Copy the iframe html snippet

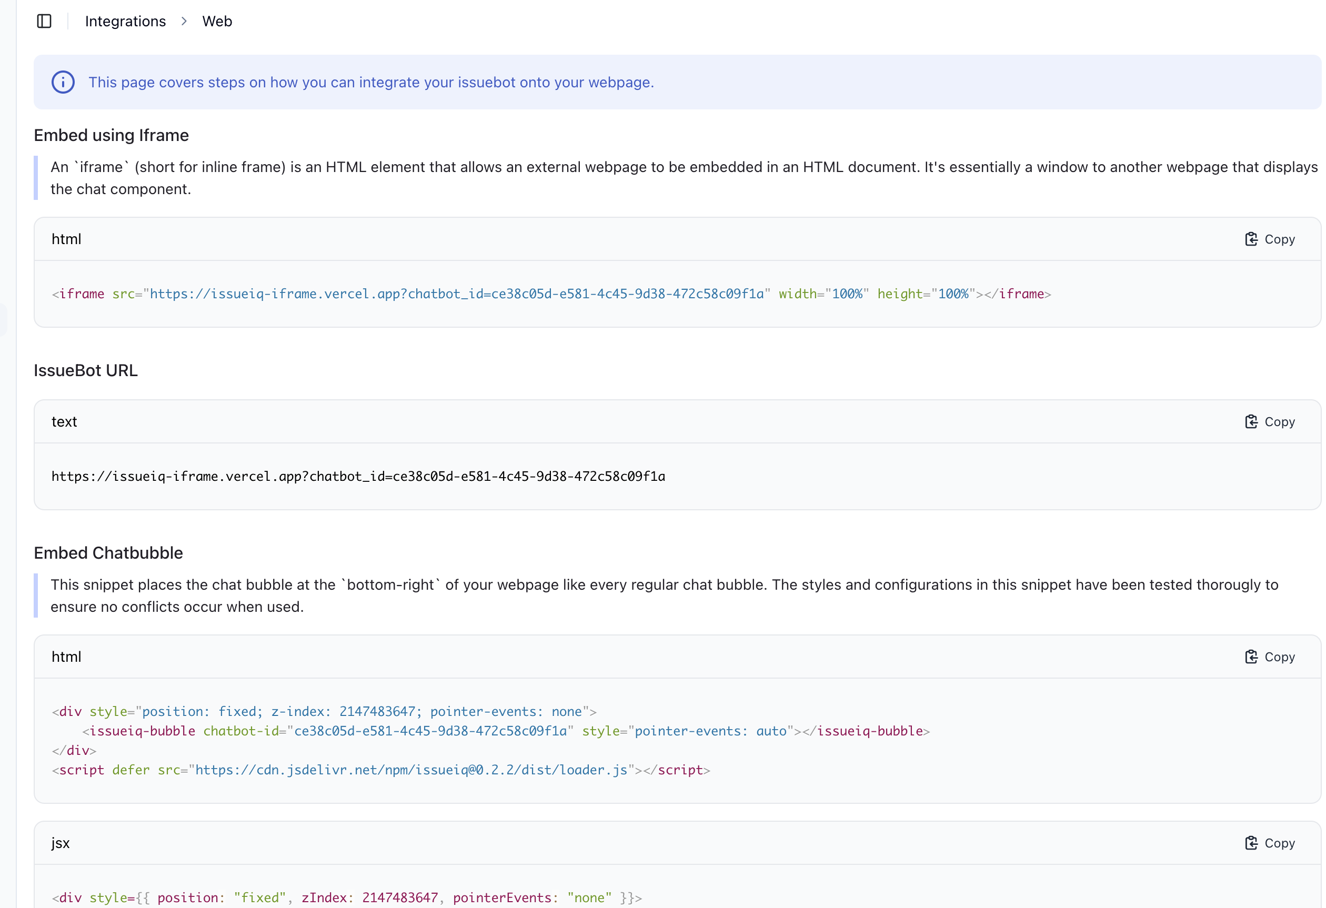pos(1270,239)
